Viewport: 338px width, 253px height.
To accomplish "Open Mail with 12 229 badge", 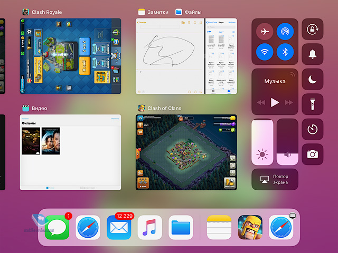I will coord(119,227).
